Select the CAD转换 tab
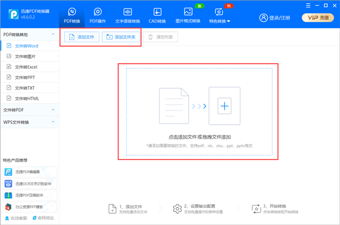The height and width of the screenshot is (225, 340). click(x=157, y=15)
